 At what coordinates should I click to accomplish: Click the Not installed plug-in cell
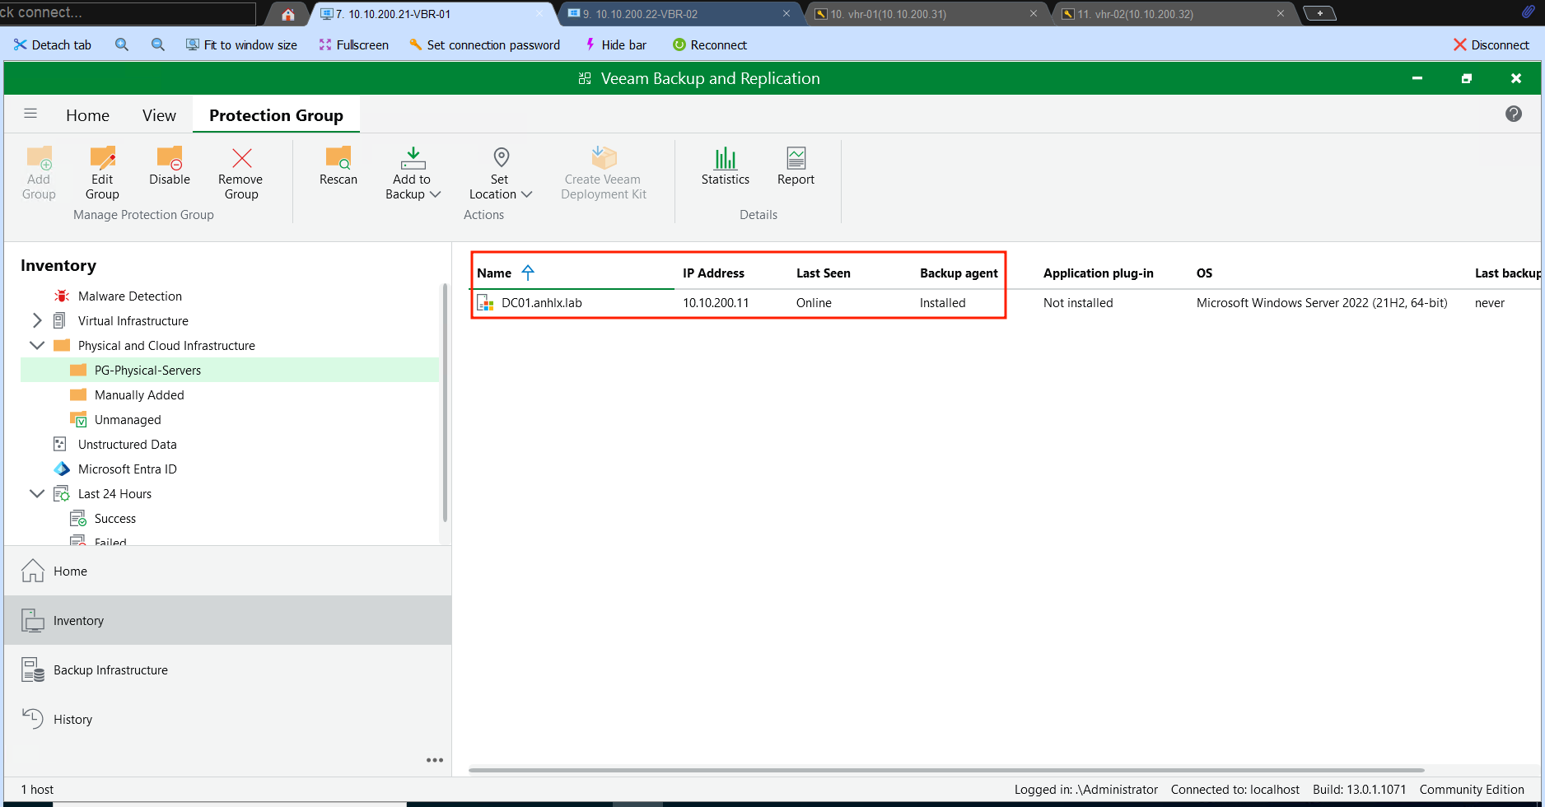click(1078, 302)
